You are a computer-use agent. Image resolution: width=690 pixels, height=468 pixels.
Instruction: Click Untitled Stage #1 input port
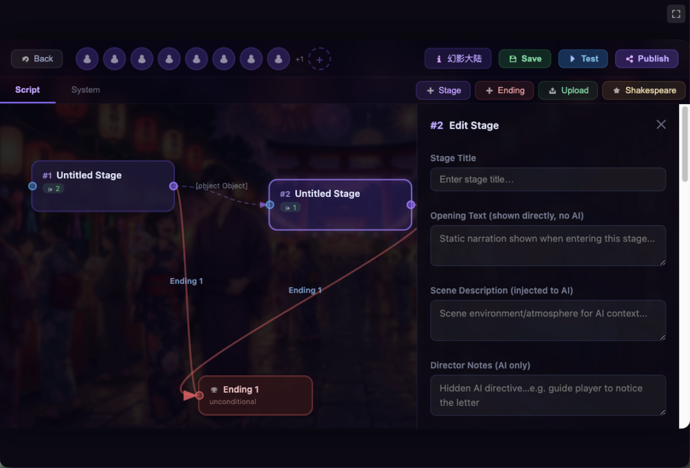click(33, 186)
